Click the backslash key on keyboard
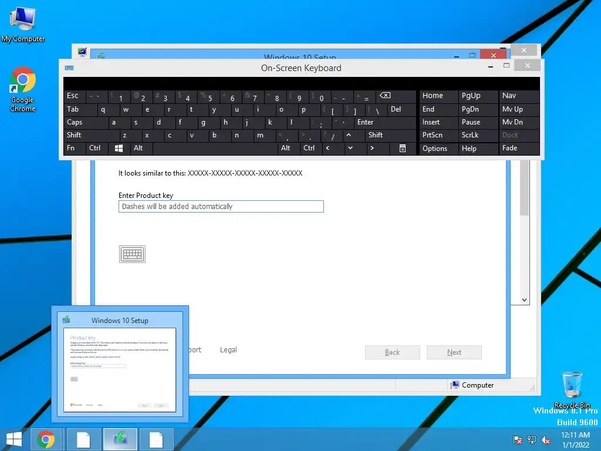Viewport: 601px width, 451px height. point(376,109)
